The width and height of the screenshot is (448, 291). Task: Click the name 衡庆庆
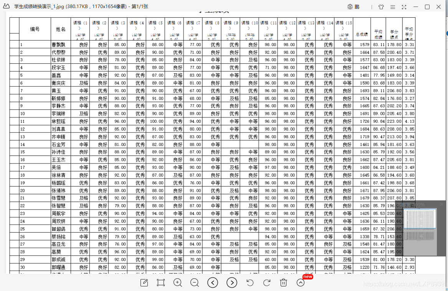59,83
